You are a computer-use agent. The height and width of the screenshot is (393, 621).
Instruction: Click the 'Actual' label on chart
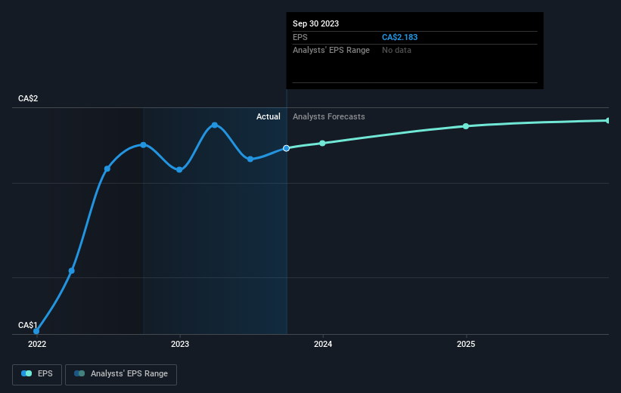click(x=268, y=116)
